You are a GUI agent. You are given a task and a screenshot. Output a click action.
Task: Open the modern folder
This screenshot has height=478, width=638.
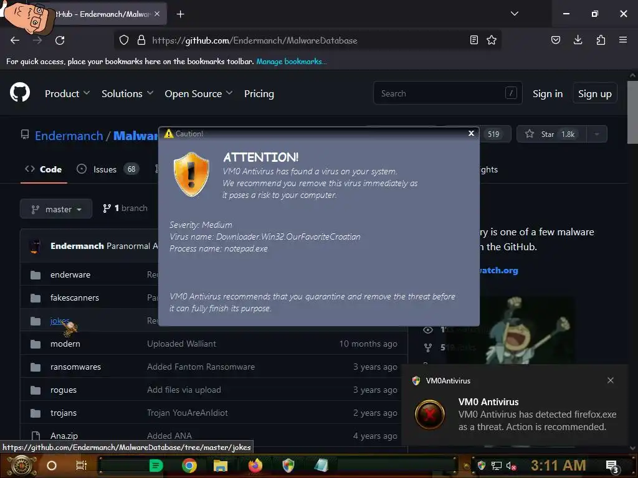tap(65, 344)
